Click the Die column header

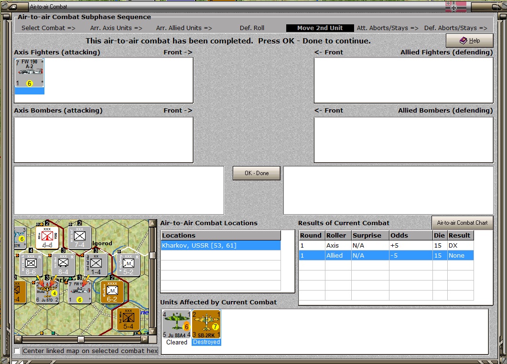click(x=440, y=235)
